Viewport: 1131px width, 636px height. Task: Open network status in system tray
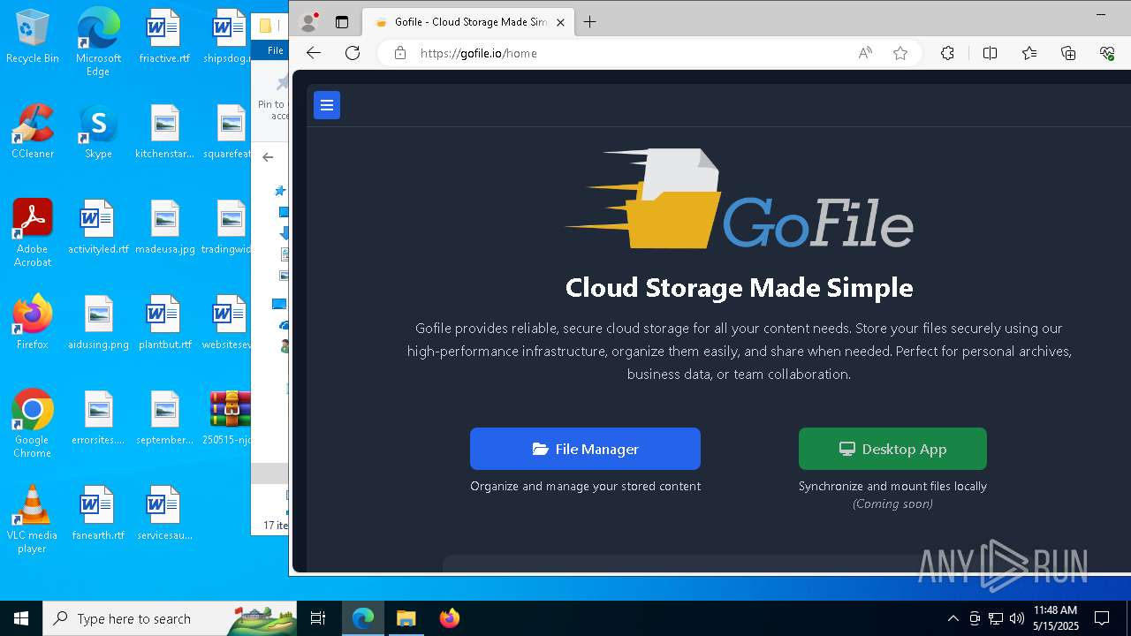(x=996, y=618)
